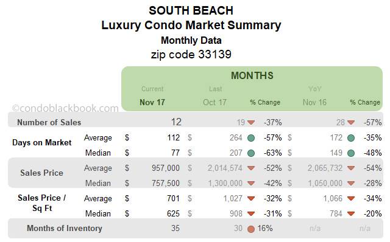The height and width of the screenshot is (242, 390).
Task: Click green circle beside 172 YoY average days
Action: pyautogui.click(x=351, y=138)
